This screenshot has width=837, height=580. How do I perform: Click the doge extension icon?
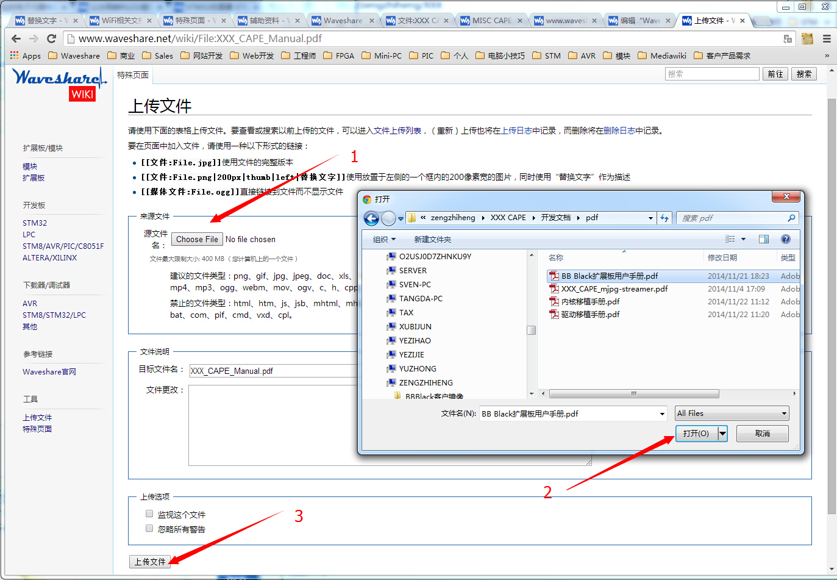tap(807, 38)
